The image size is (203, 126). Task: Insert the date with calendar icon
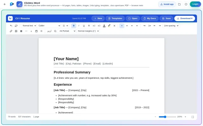(36, 31)
